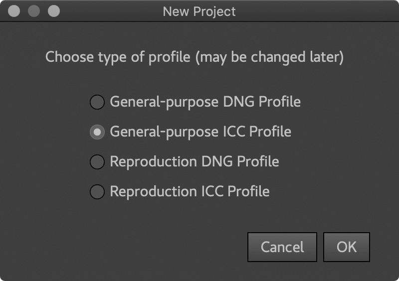Dismiss the dialog using Cancel
Screen dimensions: 399x281
point(282,247)
